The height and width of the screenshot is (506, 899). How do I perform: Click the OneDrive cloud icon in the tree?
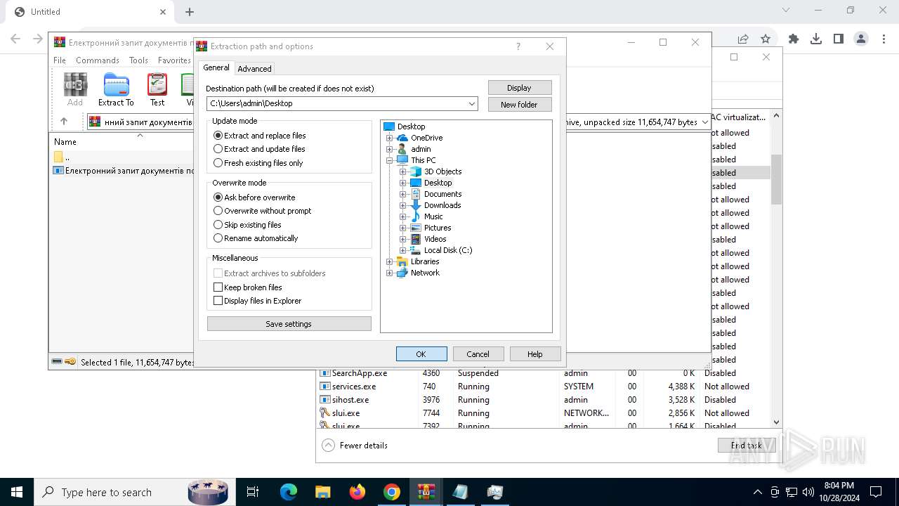402,138
